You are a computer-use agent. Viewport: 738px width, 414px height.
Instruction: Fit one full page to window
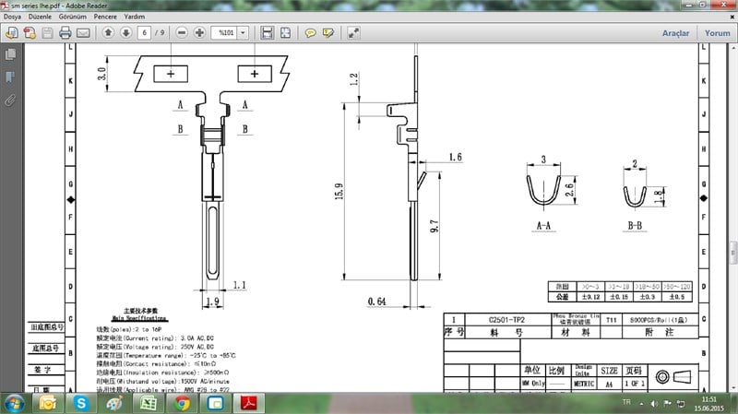click(285, 32)
